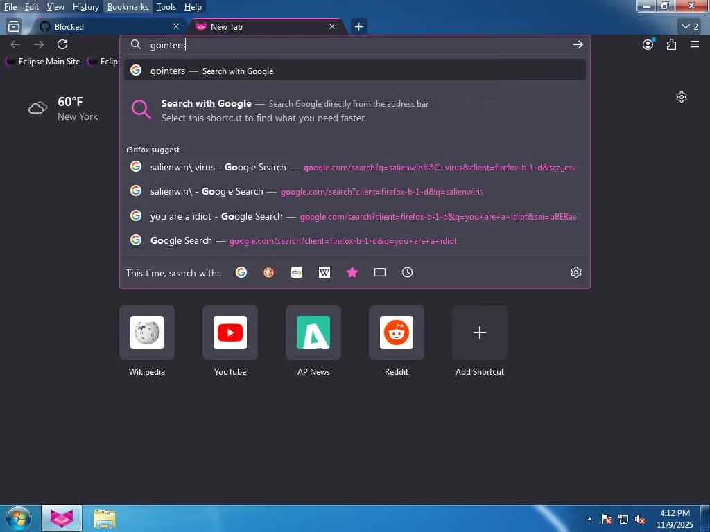Open the YouTube shortcut tile
The height and width of the screenshot is (532, 710).
230,332
